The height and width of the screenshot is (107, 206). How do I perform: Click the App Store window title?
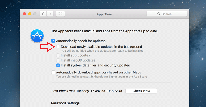tap(104, 14)
